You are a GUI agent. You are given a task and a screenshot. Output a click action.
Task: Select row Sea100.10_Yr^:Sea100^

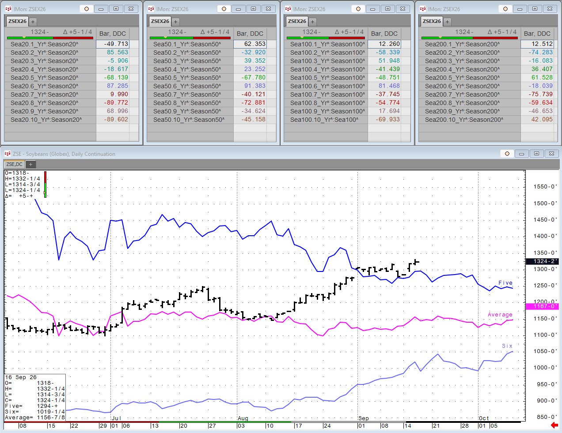(326, 120)
